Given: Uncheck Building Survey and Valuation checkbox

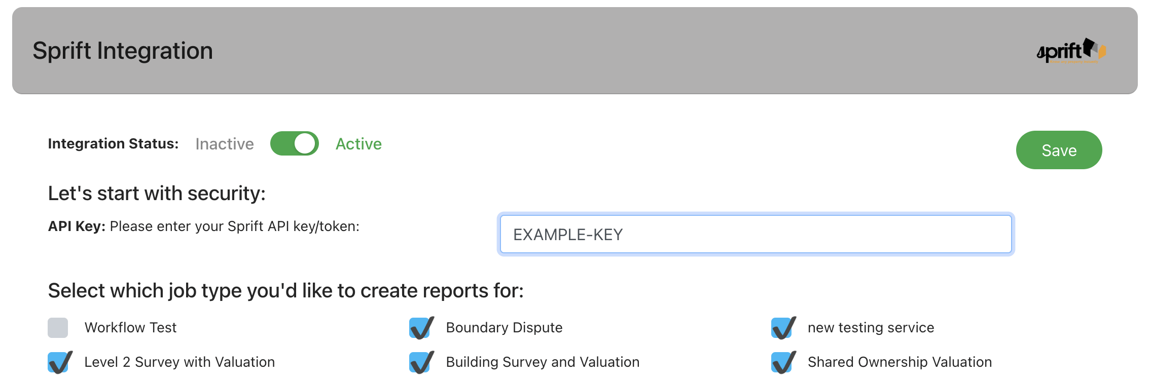Looking at the screenshot, I should [421, 362].
